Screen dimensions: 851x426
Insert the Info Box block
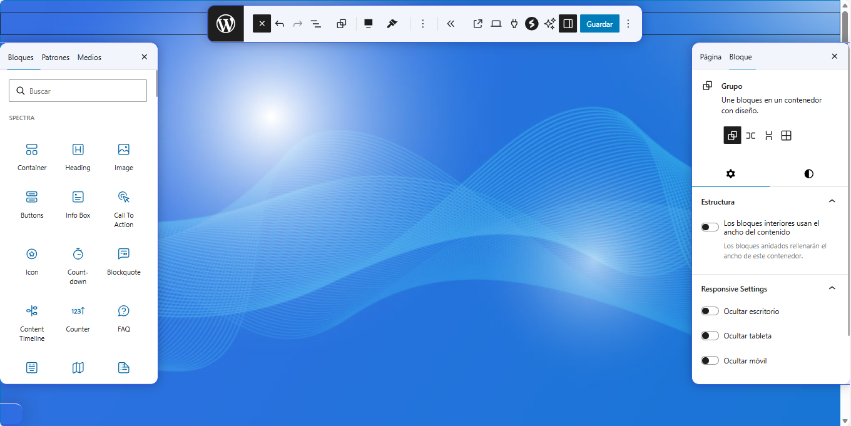pos(78,205)
